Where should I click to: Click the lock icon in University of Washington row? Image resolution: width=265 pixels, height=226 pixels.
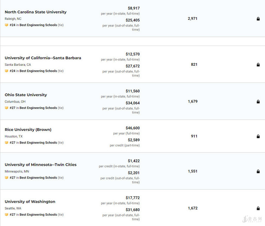(258, 208)
